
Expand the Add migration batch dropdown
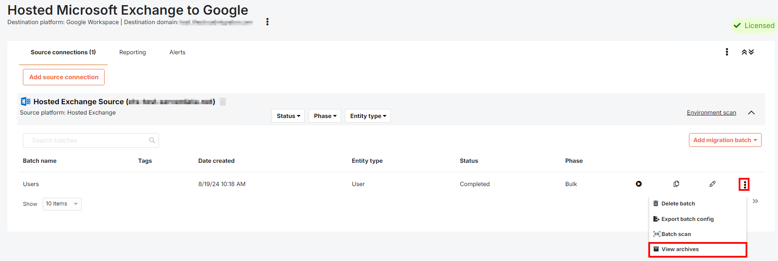click(725, 140)
